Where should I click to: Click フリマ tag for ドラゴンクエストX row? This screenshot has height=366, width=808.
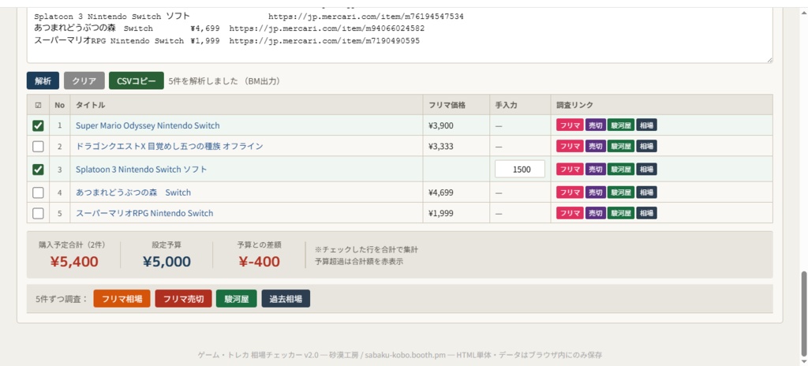click(x=570, y=147)
